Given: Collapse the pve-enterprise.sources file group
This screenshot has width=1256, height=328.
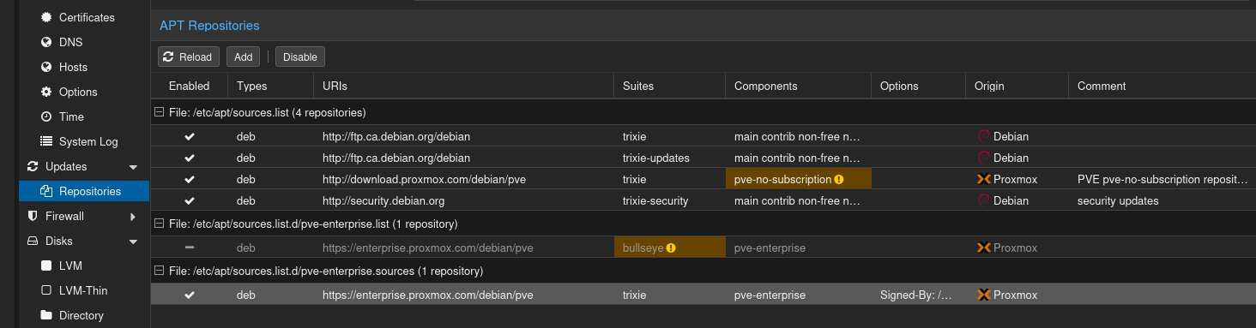Looking at the screenshot, I should 159,271.
